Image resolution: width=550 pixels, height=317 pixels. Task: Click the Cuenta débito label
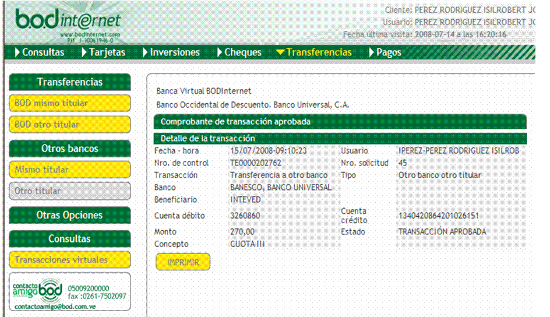pyautogui.click(x=179, y=216)
